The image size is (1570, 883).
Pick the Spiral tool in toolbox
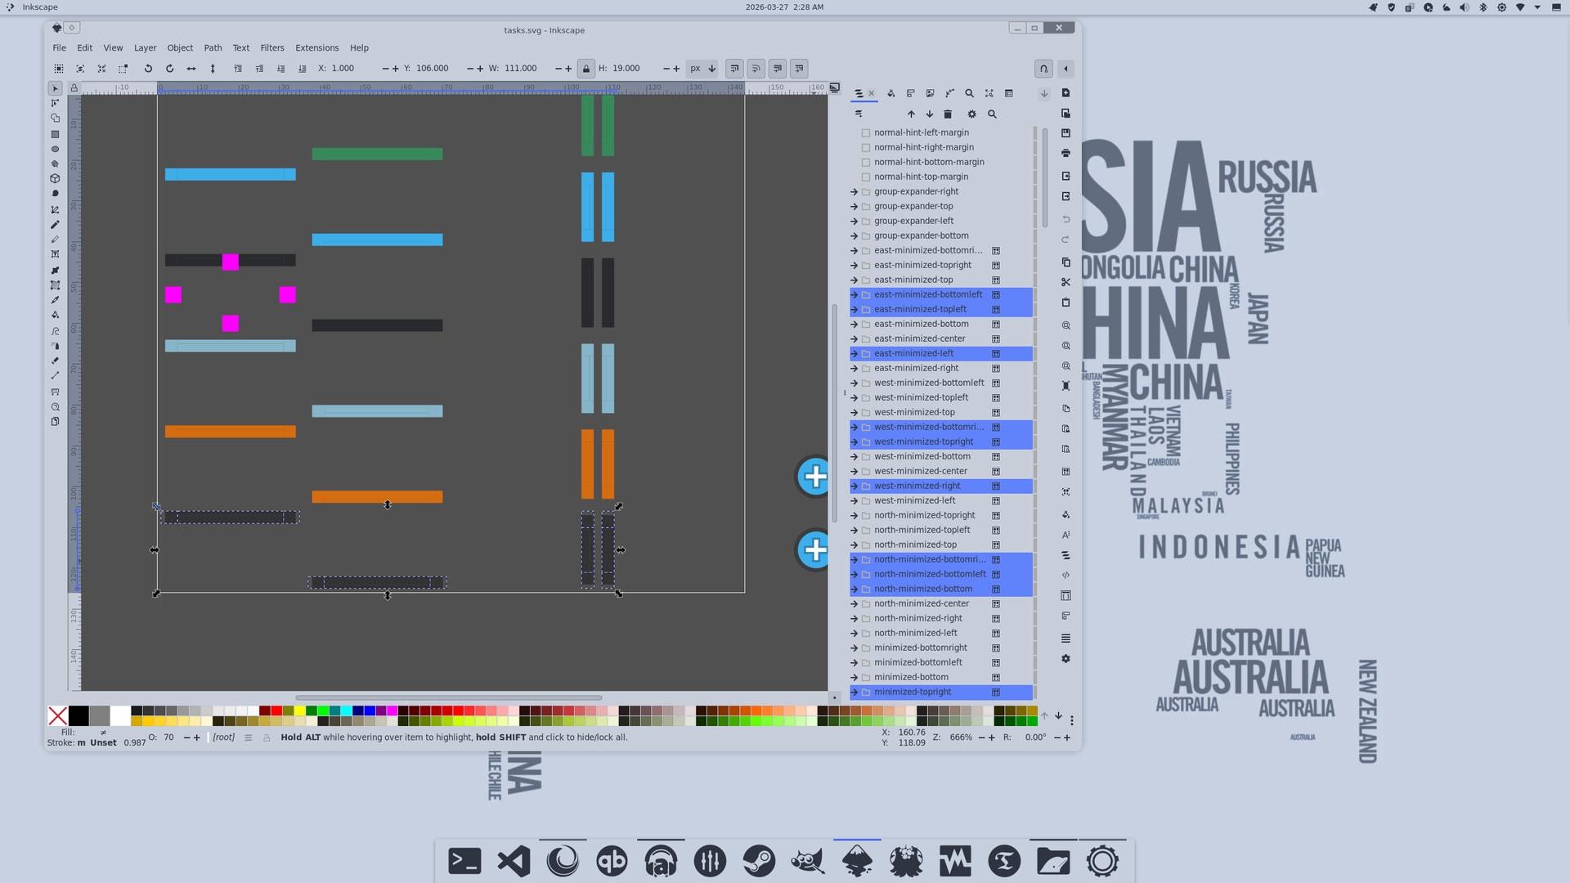click(x=55, y=194)
